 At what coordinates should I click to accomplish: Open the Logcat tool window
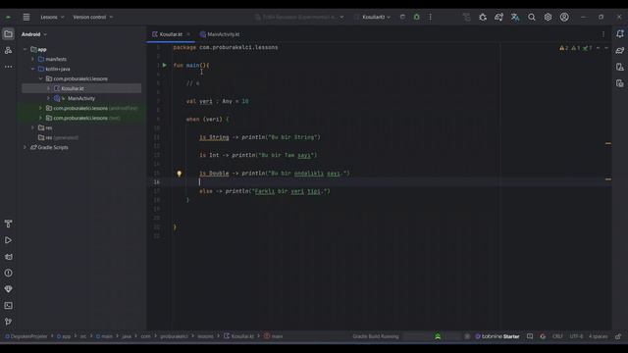8,257
